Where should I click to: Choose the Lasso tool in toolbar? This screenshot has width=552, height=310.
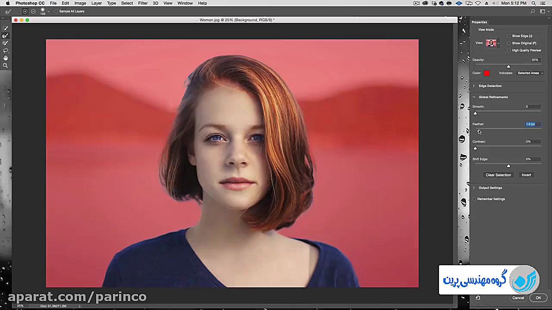[6, 50]
